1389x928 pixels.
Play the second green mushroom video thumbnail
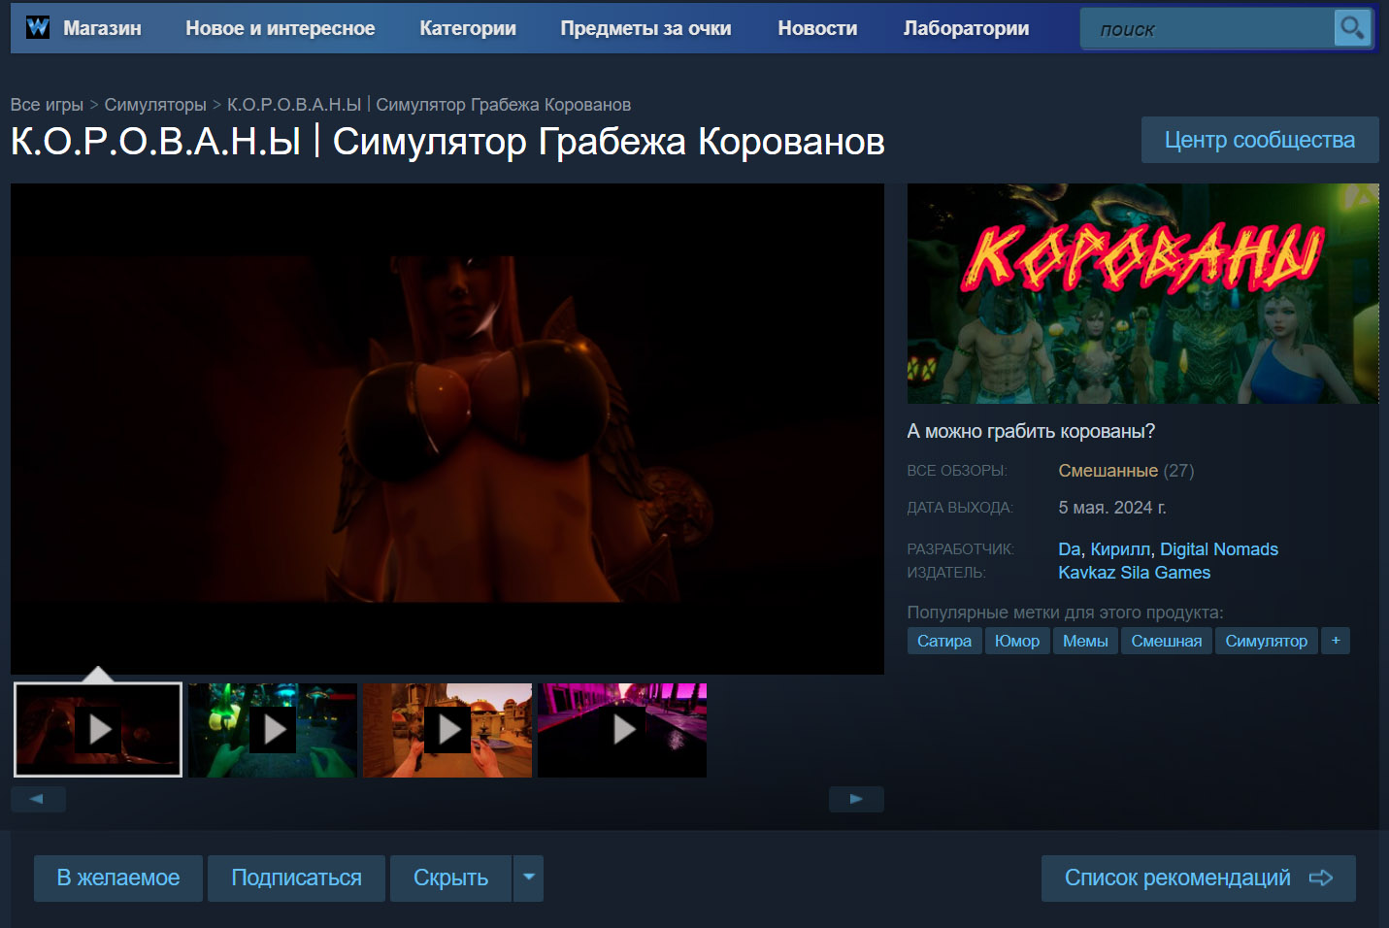pos(273,730)
